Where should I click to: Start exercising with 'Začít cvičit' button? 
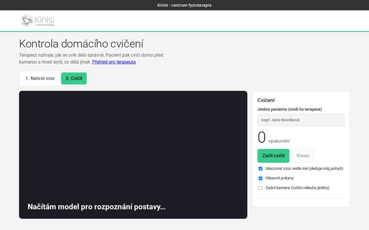(x=273, y=156)
